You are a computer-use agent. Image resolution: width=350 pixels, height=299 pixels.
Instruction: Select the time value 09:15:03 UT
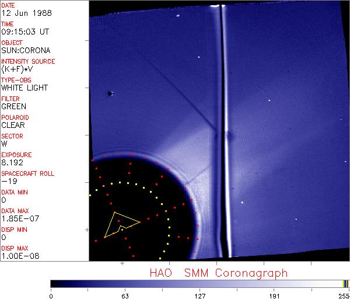point(25,32)
